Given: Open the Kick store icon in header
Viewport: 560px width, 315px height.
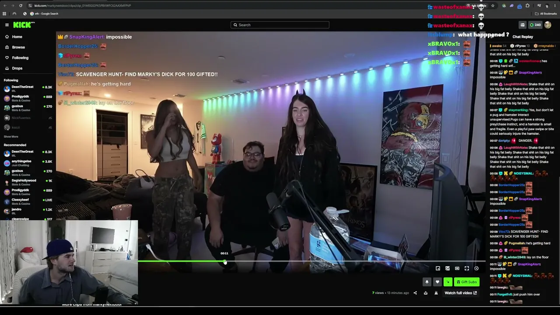Looking at the screenshot, I should pyautogui.click(x=522, y=25).
